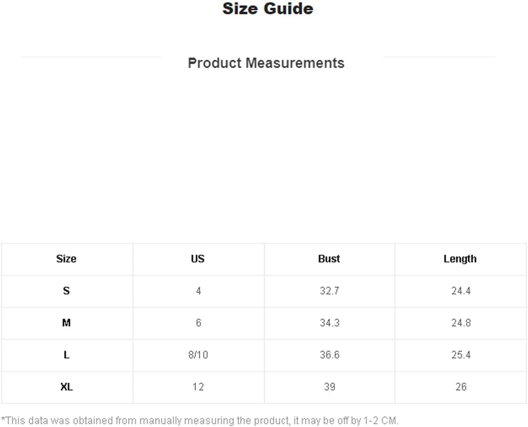Click bust value 34.3
This screenshot has height=427, width=528.
click(x=330, y=323)
